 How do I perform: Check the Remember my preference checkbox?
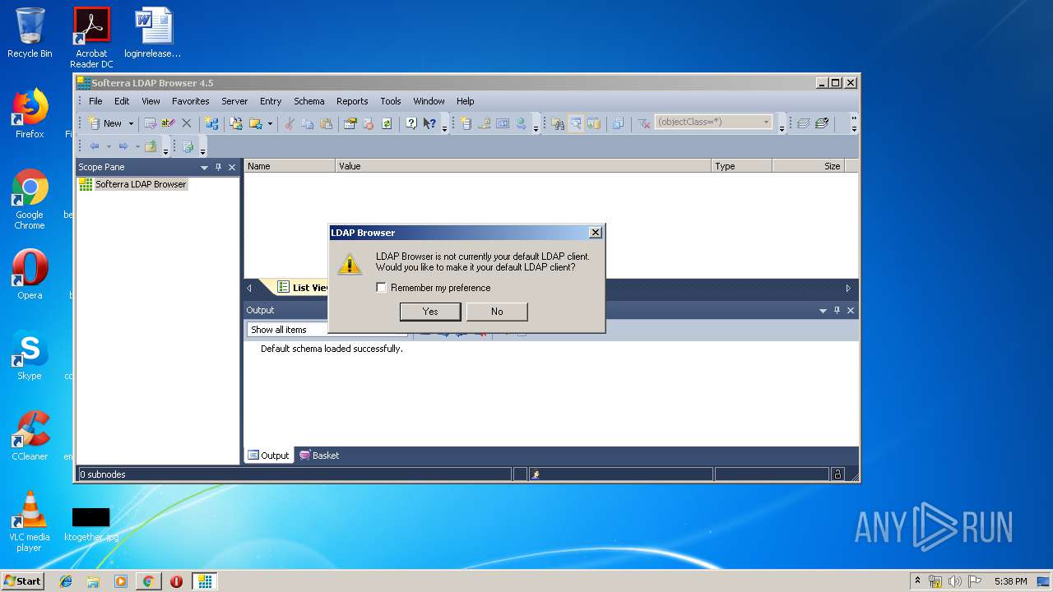381,288
